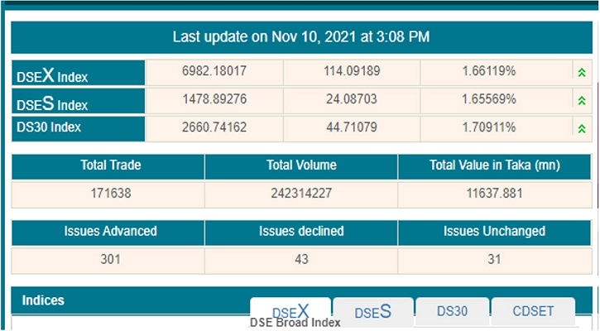Viewport: 600px width, 331px height.
Task: Select issues unchanged count 31
Action: [x=494, y=260]
